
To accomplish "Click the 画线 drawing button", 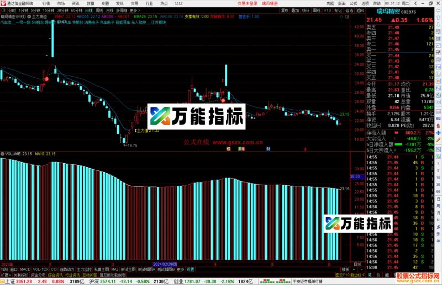I will point(317,10).
